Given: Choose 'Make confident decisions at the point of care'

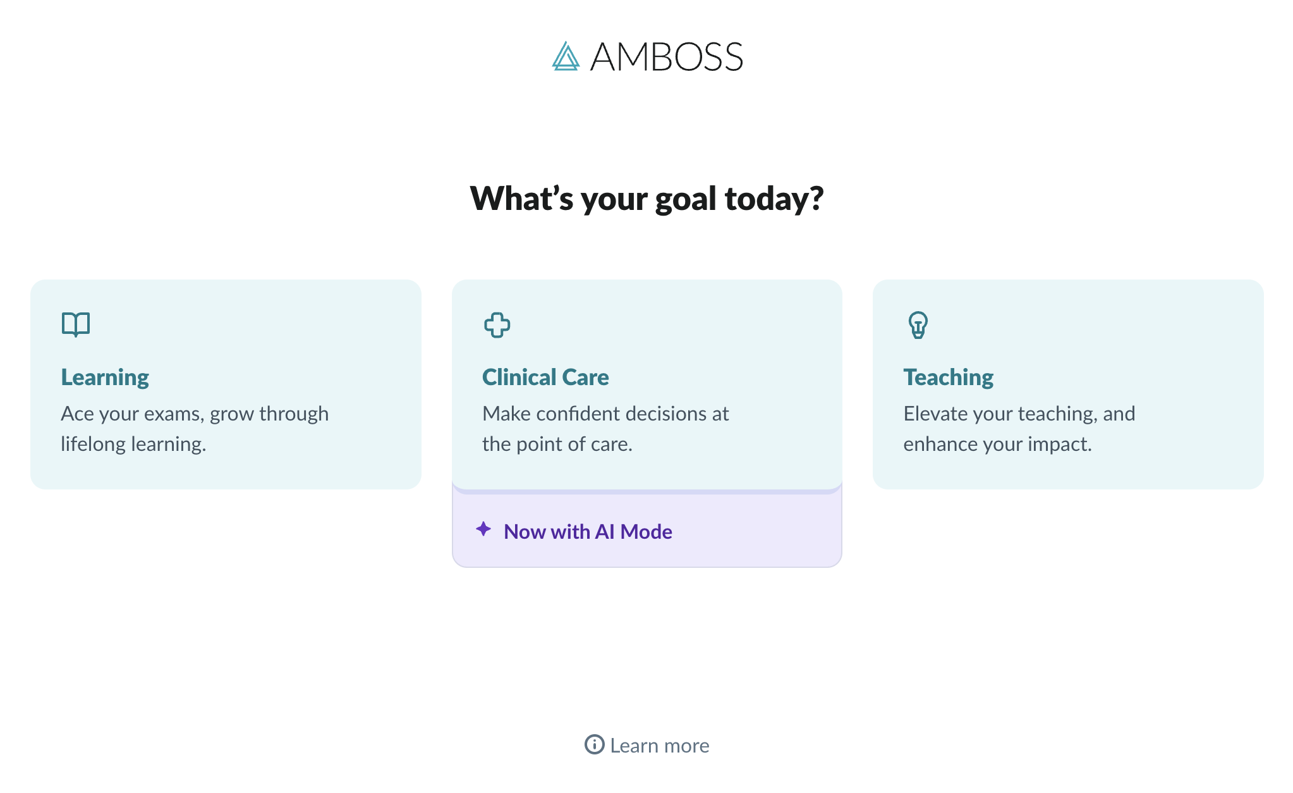Looking at the screenshot, I should 647,384.
